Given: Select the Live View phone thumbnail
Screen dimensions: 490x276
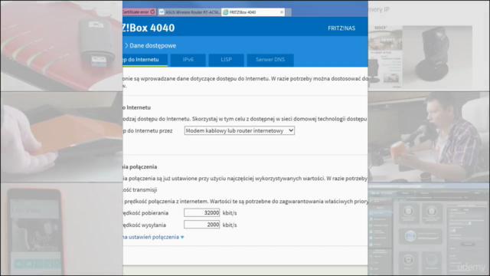Looking at the screenshot, I should pos(61,229).
